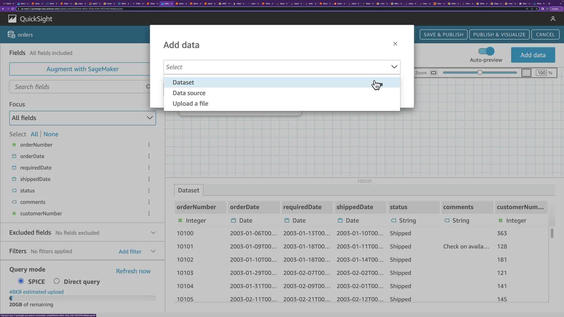The height and width of the screenshot is (317, 564).
Task: Choose Dataset from the dropdown list
Action: [183, 82]
